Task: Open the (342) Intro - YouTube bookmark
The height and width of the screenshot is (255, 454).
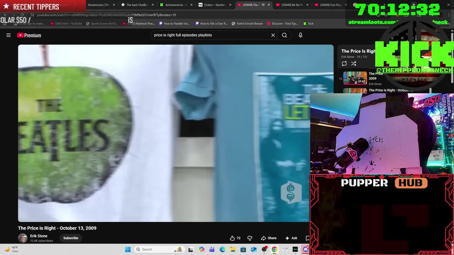Action: click(66, 23)
